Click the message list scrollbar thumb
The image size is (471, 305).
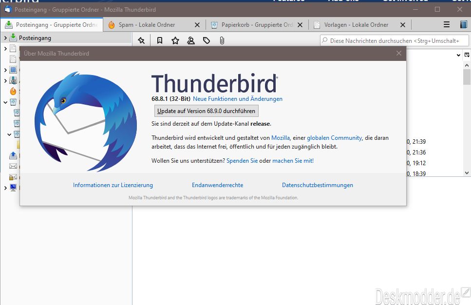tap(467, 77)
